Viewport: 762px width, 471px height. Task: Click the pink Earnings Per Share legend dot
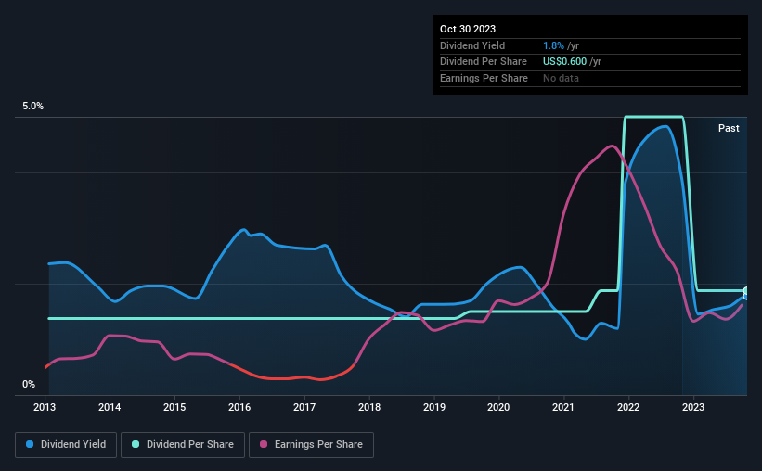tap(264, 444)
